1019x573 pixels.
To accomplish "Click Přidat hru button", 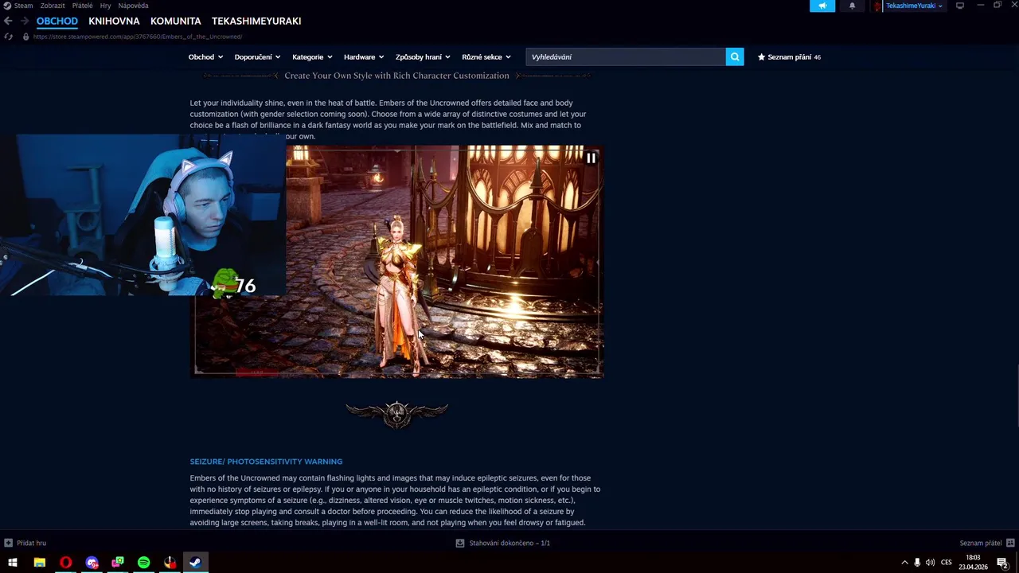I will pyautogui.click(x=25, y=543).
